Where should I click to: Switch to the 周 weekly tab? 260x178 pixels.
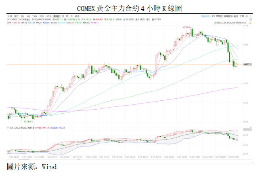67,16
